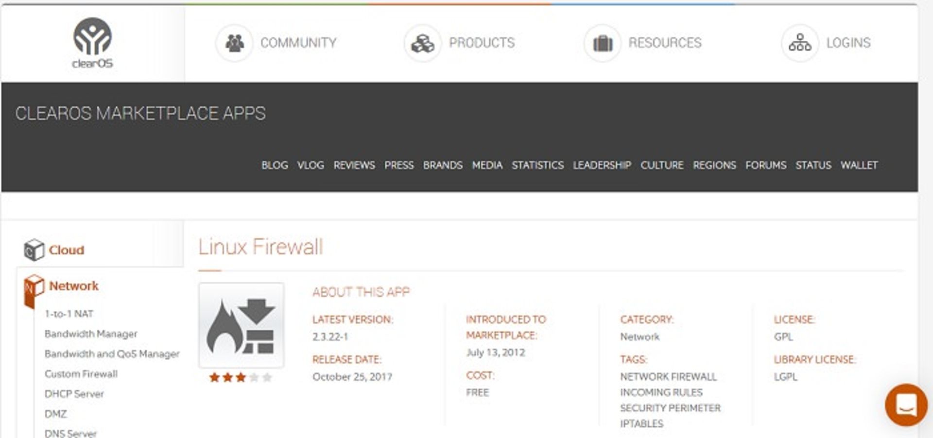
Task: Click the release date October 25, 2017
Action: click(352, 376)
